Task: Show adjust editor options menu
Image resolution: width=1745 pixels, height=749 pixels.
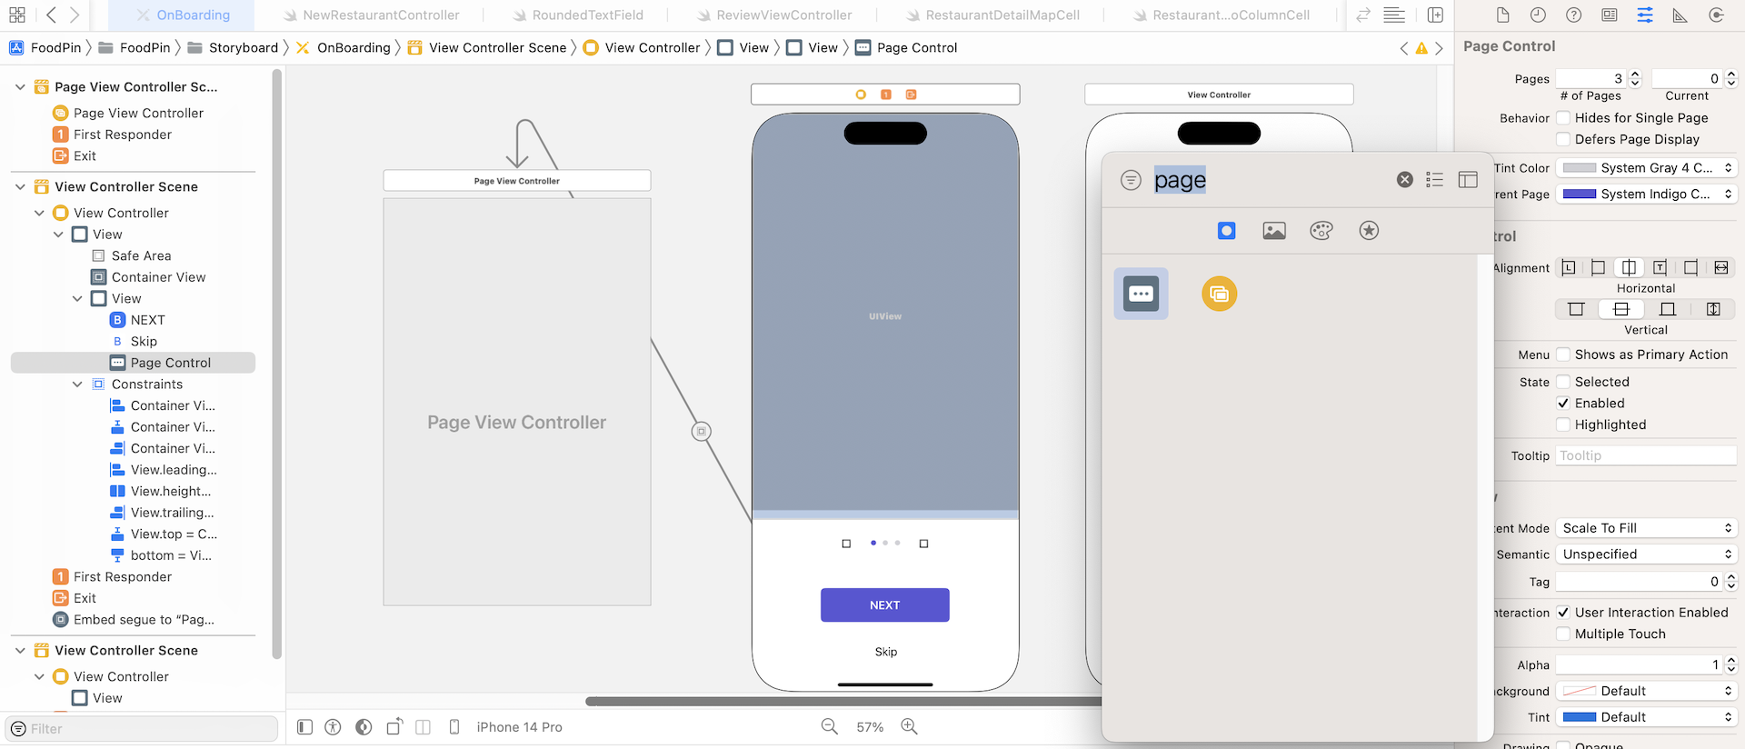Action: coord(1394,15)
